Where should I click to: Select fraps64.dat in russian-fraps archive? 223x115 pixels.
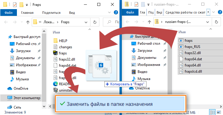[x=200, y=59]
